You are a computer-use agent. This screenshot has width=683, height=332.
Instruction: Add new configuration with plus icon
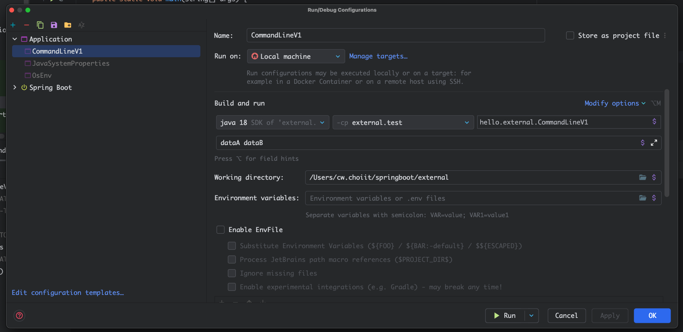coord(13,25)
